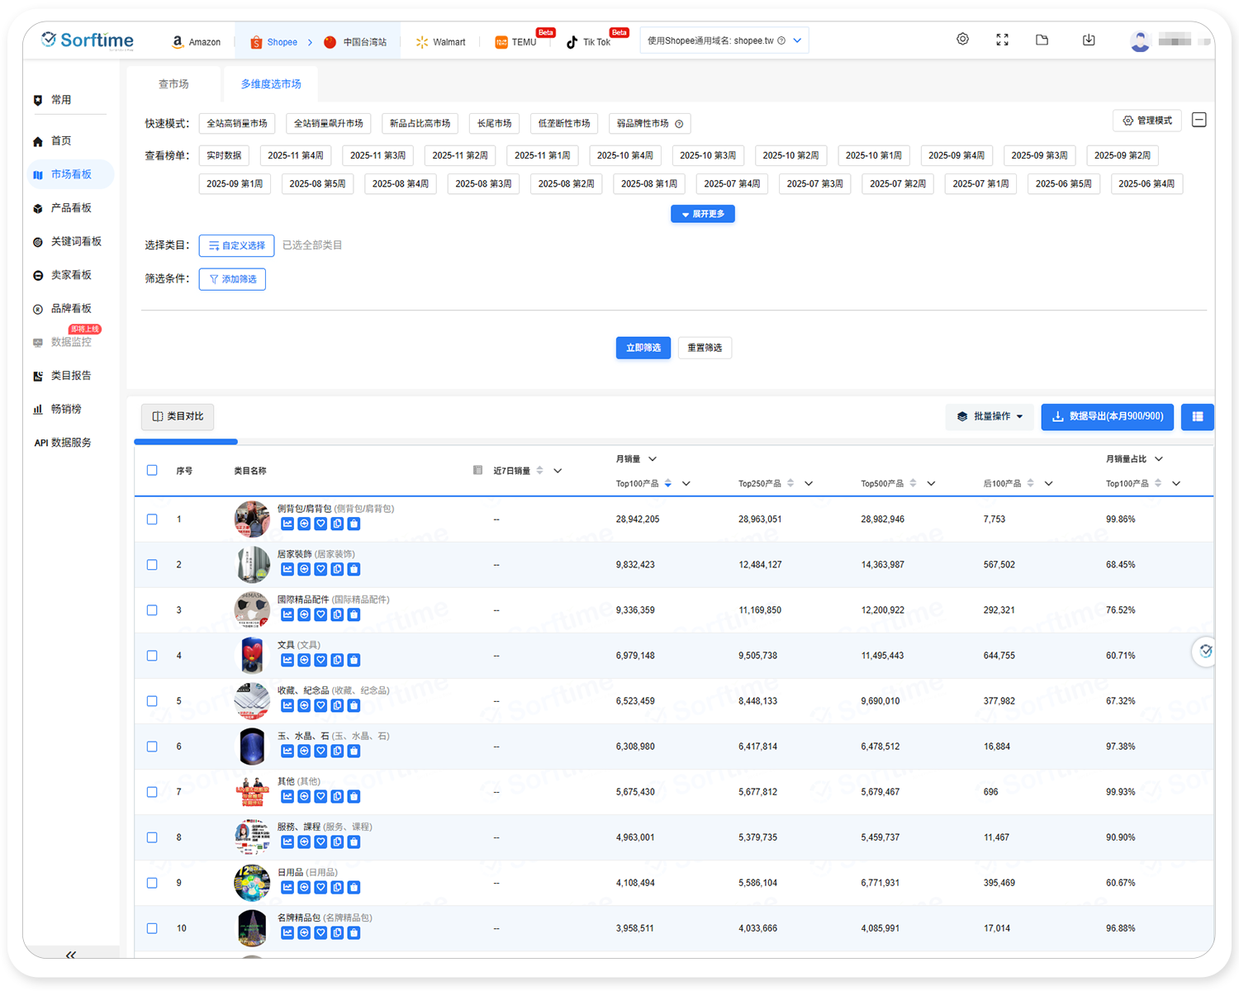The height and width of the screenshot is (991, 1239).
Task: Expand the 展開更多 weeks list
Action: (x=702, y=214)
